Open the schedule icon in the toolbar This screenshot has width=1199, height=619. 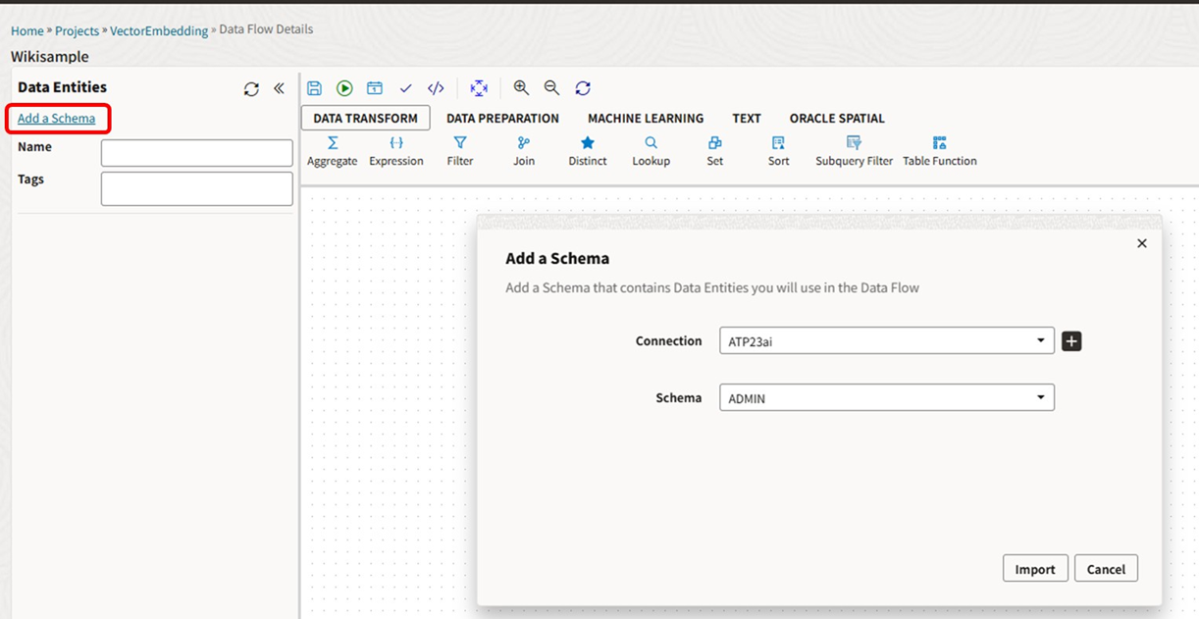point(375,88)
